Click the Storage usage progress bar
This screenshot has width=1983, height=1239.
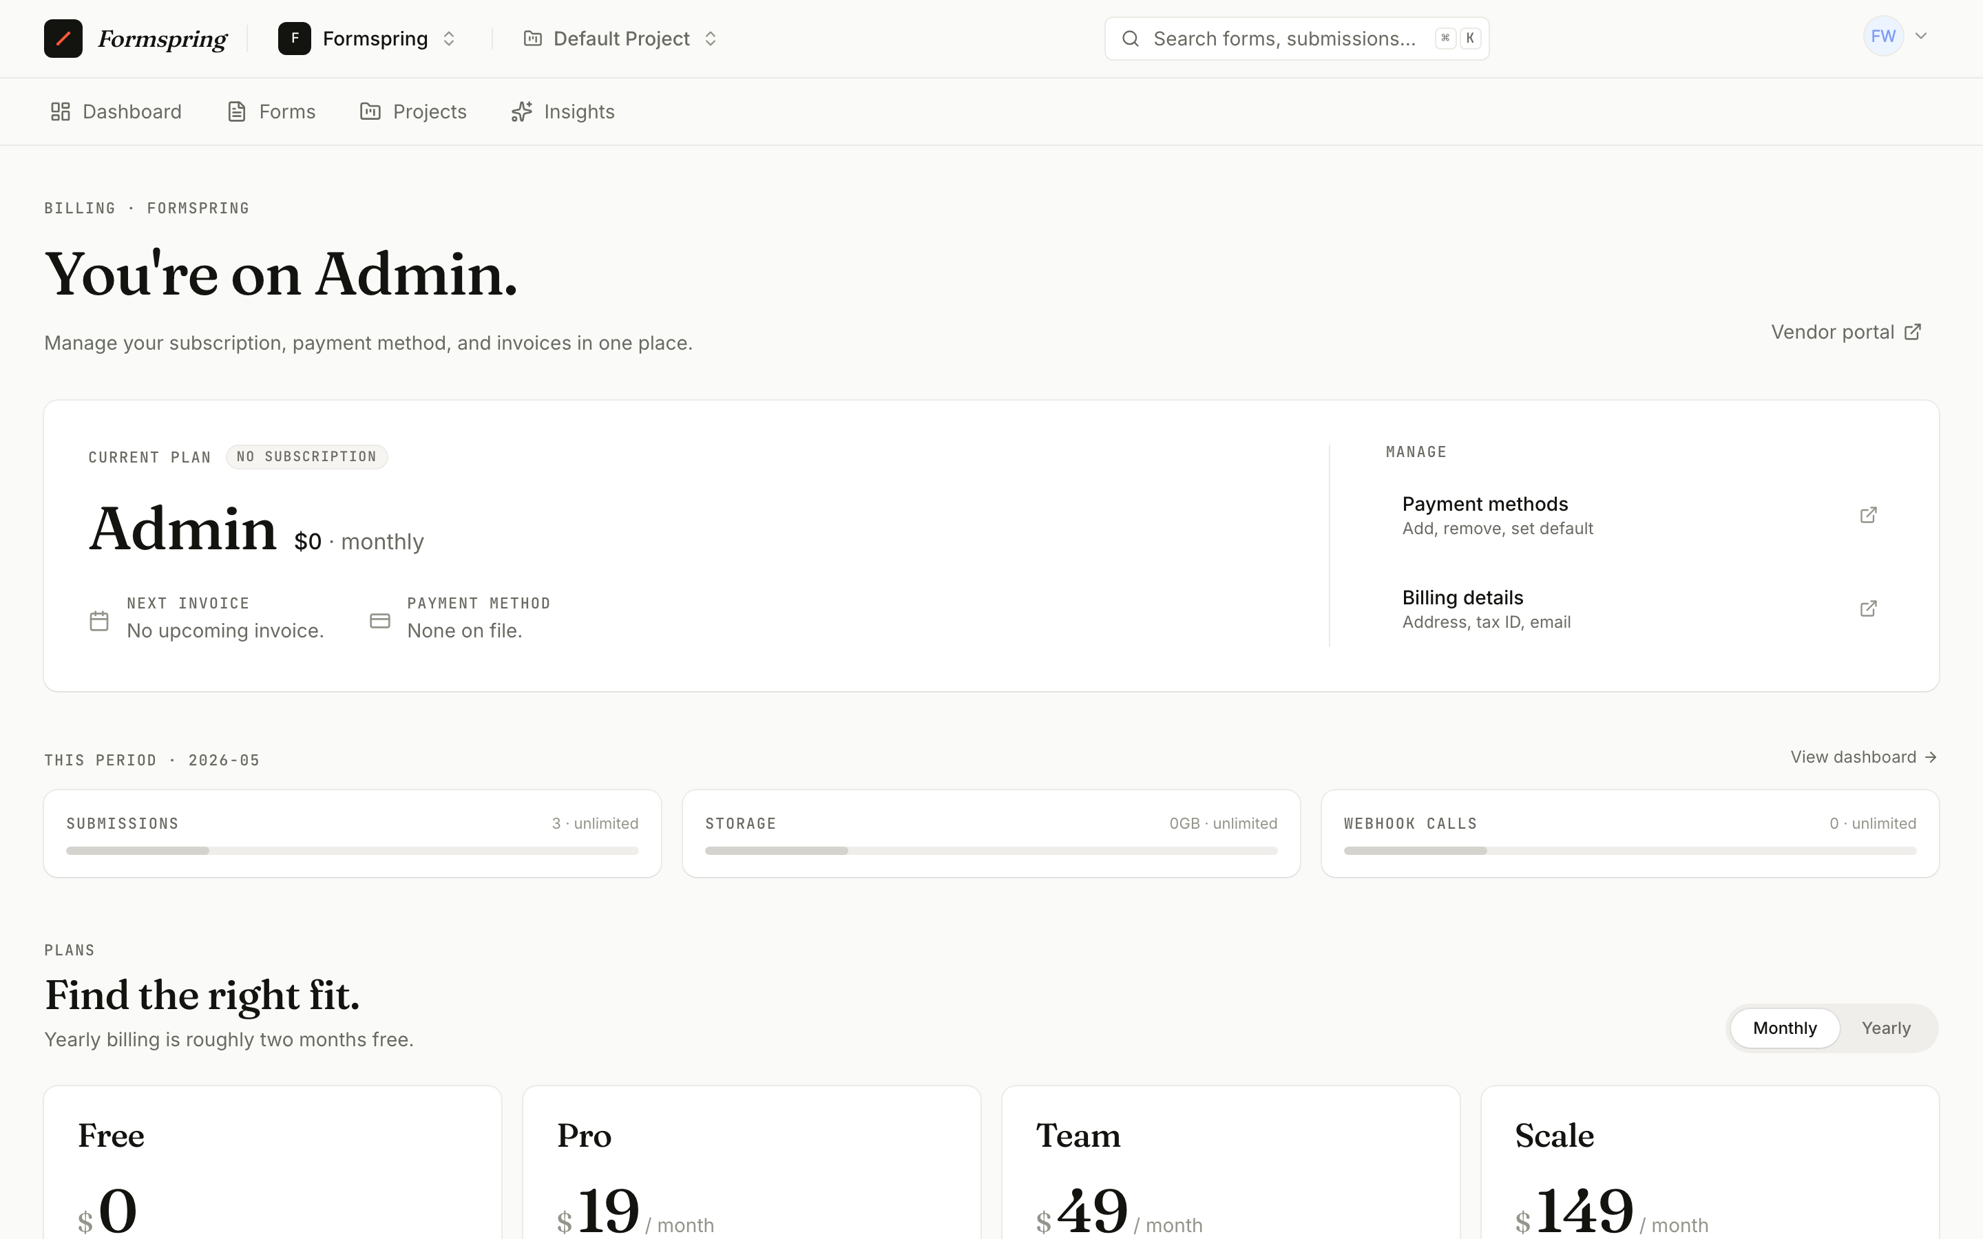tap(991, 851)
